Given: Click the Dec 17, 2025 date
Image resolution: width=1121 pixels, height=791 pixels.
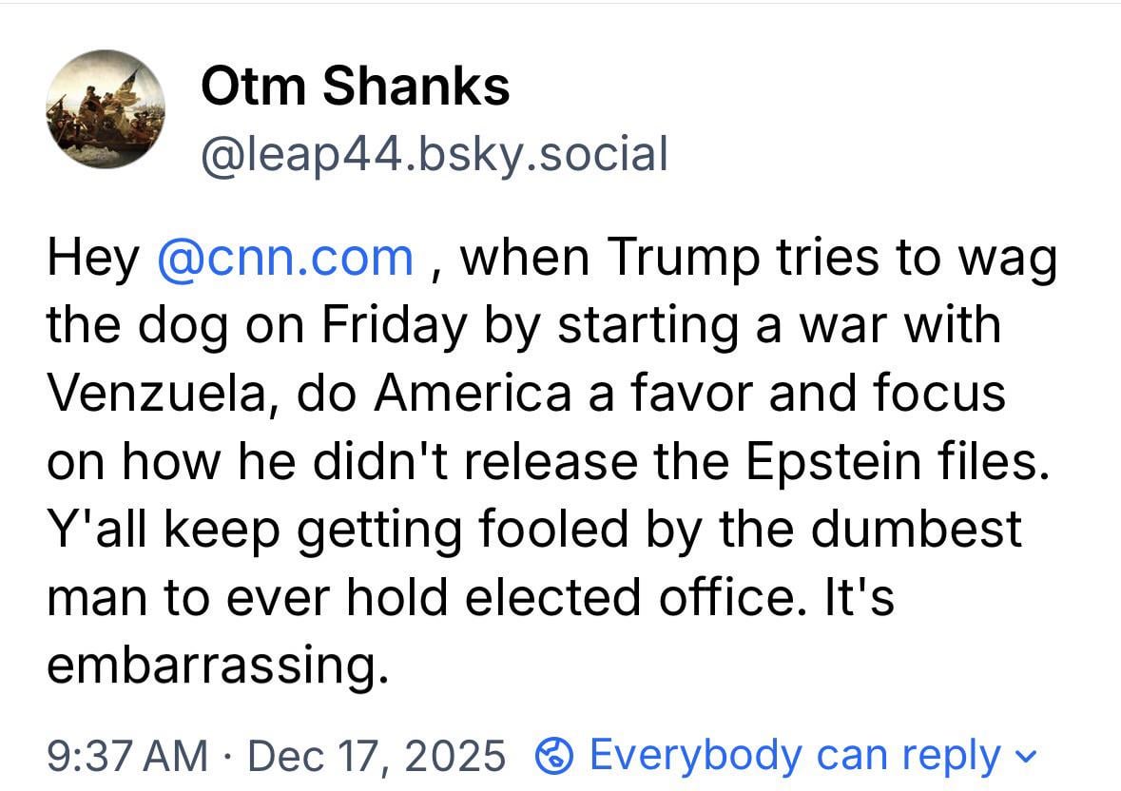Looking at the screenshot, I should [x=377, y=757].
